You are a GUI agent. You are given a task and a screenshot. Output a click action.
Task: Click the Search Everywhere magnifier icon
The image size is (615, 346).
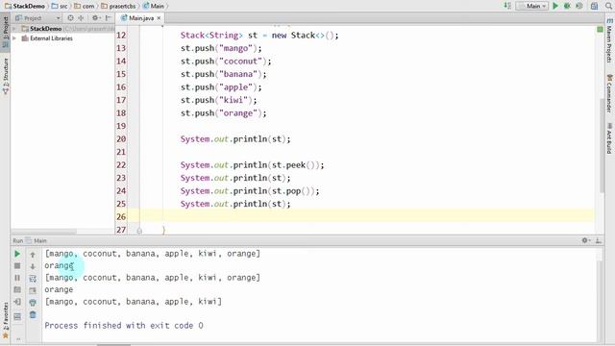(x=608, y=6)
